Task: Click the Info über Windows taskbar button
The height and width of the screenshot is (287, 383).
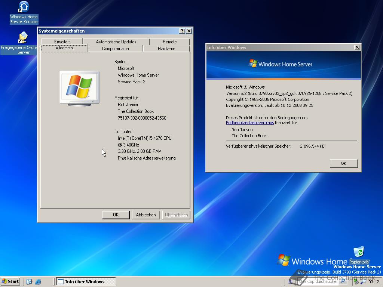Action: coord(86,282)
